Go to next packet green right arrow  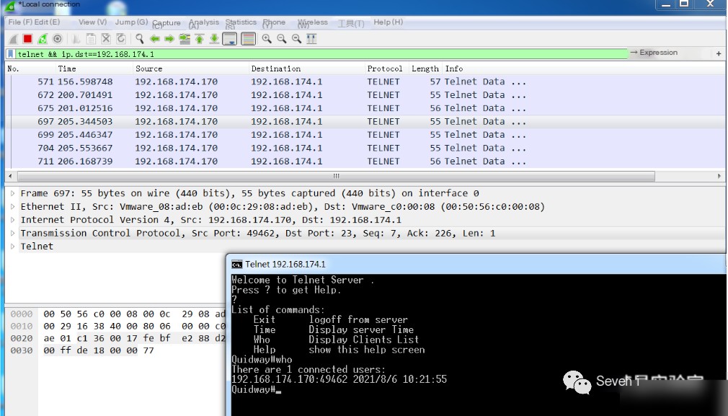click(x=169, y=39)
